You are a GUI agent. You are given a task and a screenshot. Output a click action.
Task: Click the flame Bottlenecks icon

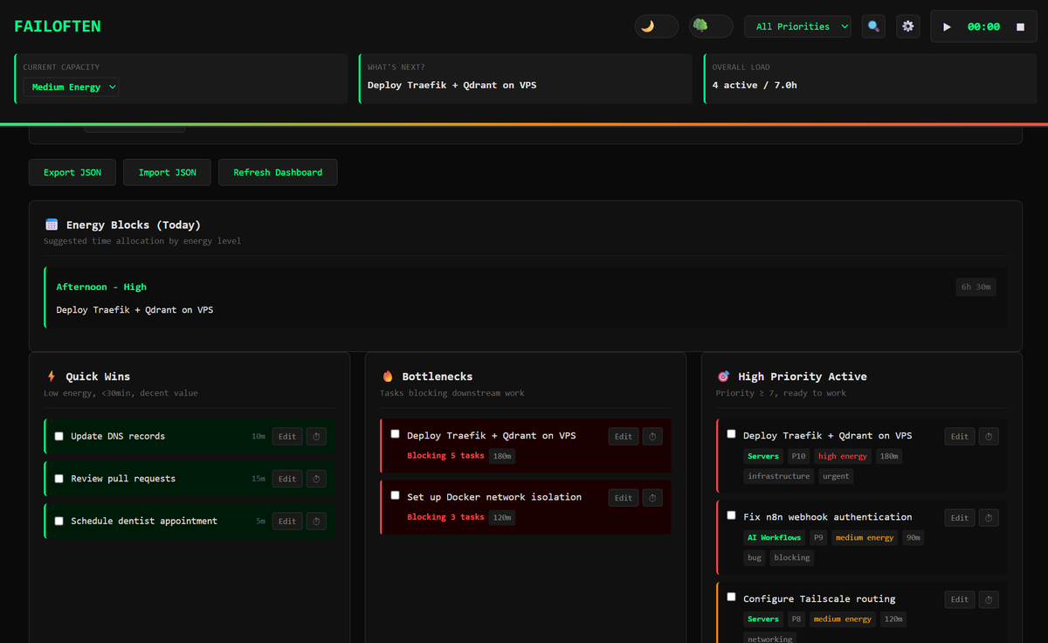[388, 377]
